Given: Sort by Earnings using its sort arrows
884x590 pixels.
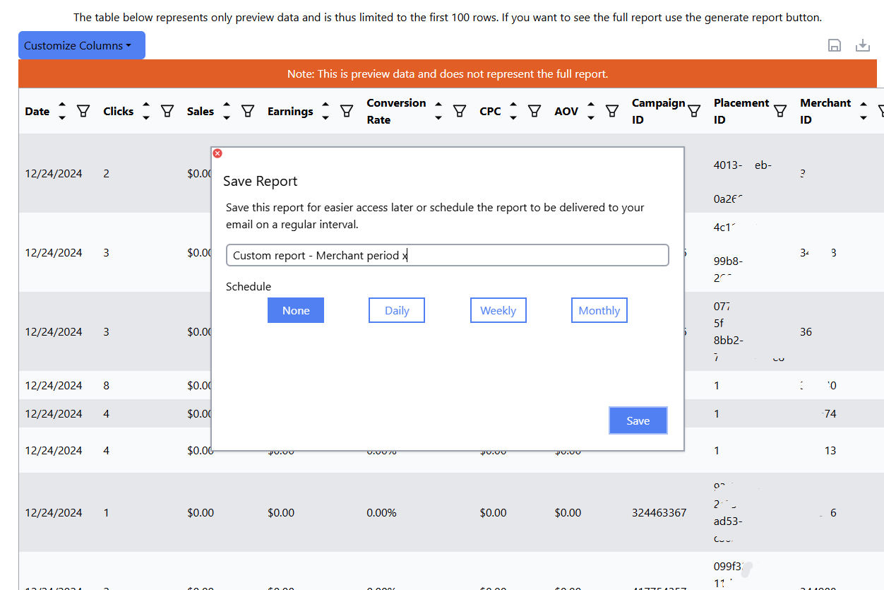Looking at the screenshot, I should click(x=325, y=111).
